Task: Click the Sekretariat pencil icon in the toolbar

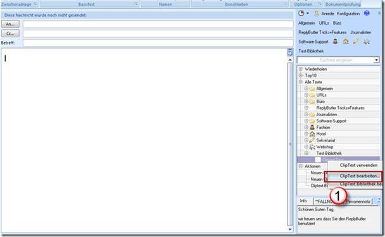Action: (x=356, y=42)
